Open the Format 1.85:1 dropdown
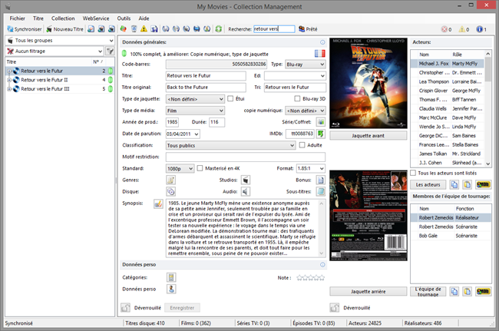Viewport: 499px width, 331px height. (311, 168)
